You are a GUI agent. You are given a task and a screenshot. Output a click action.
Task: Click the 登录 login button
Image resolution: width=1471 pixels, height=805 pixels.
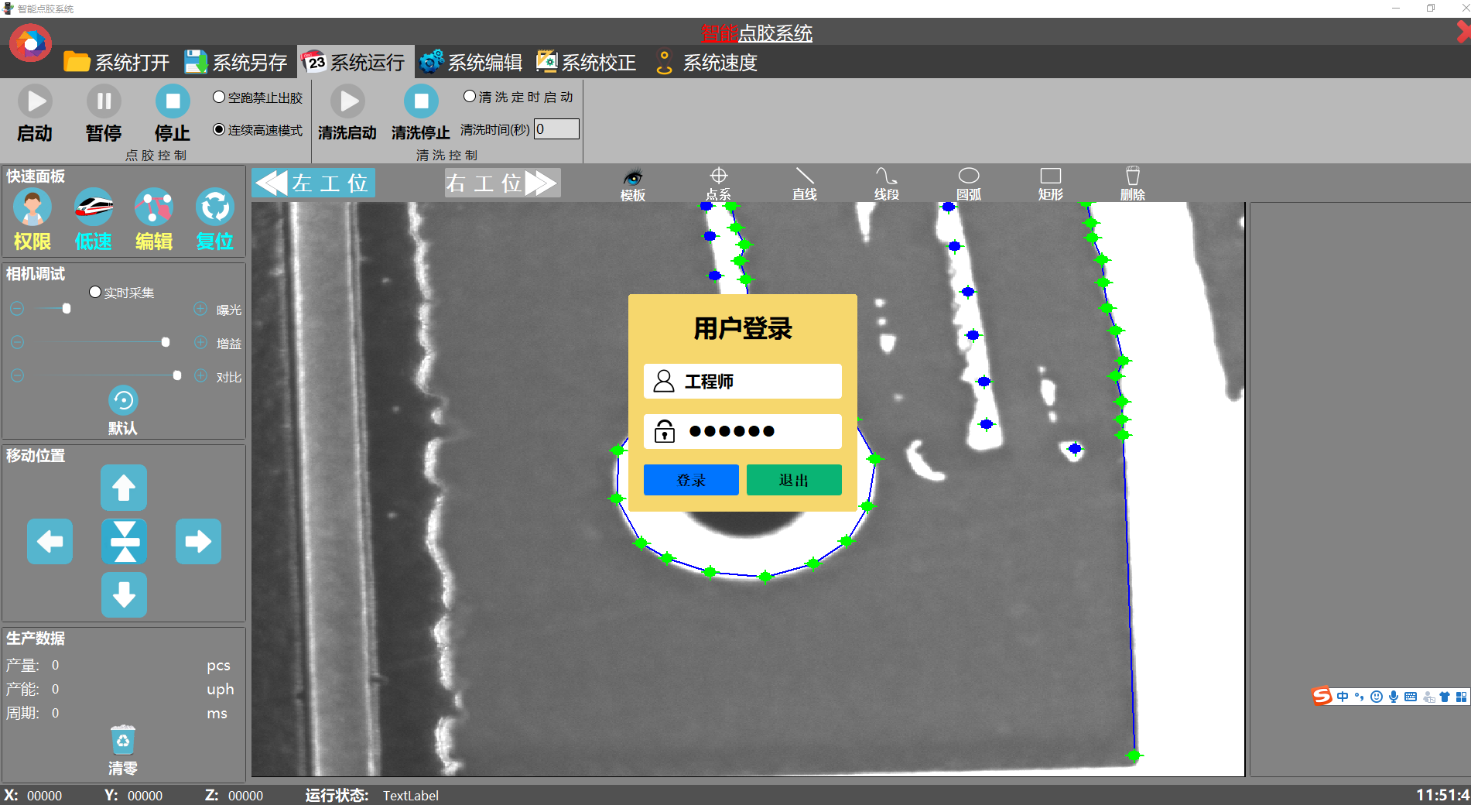(x=690, y=480)
